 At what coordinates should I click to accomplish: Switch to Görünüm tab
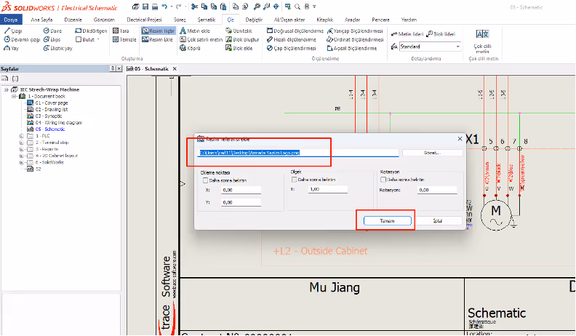[104, 20]
